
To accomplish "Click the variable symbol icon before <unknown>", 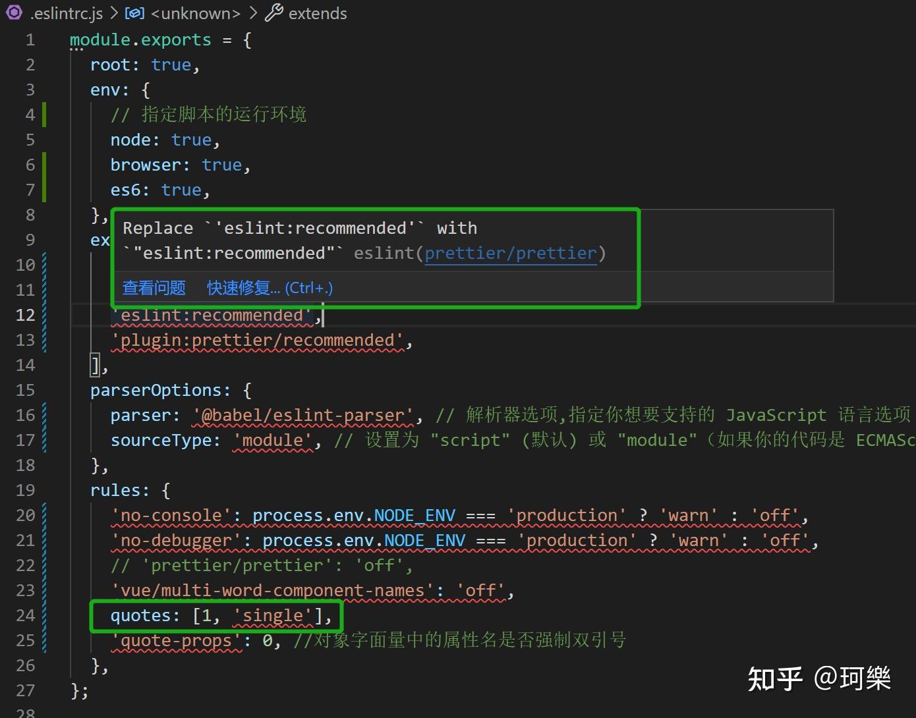I will (x=135, y=13).
